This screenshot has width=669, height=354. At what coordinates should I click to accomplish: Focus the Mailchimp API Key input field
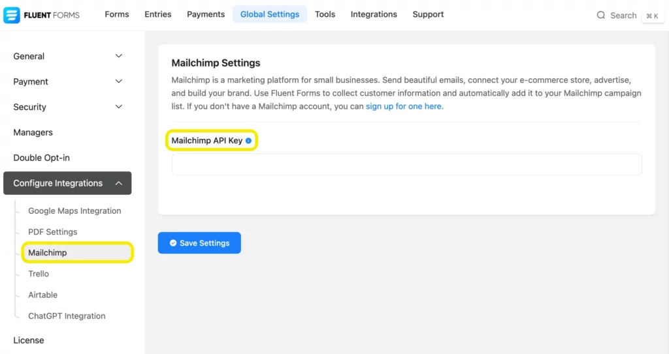(406, 164)
